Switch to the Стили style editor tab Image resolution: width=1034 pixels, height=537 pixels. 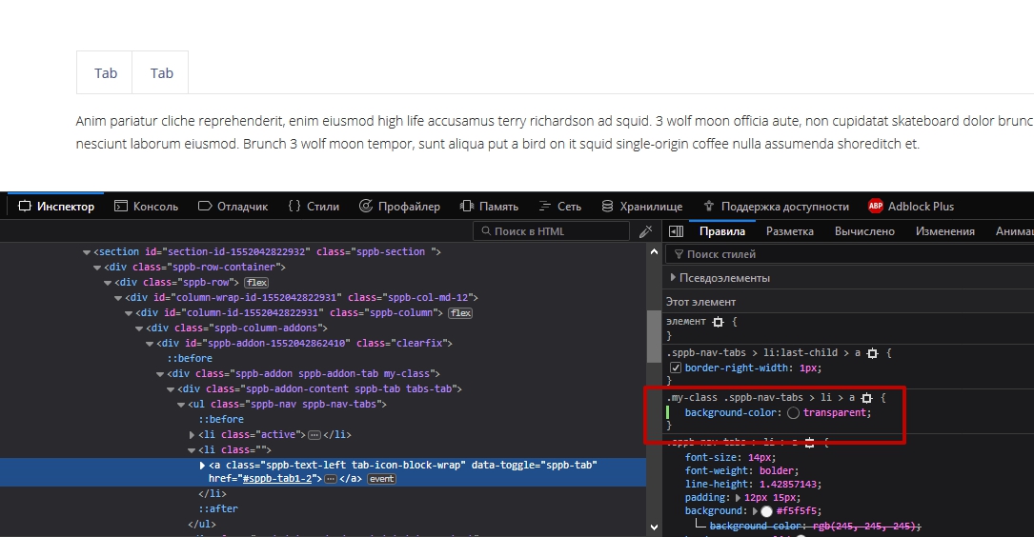[x=314, y=207]
